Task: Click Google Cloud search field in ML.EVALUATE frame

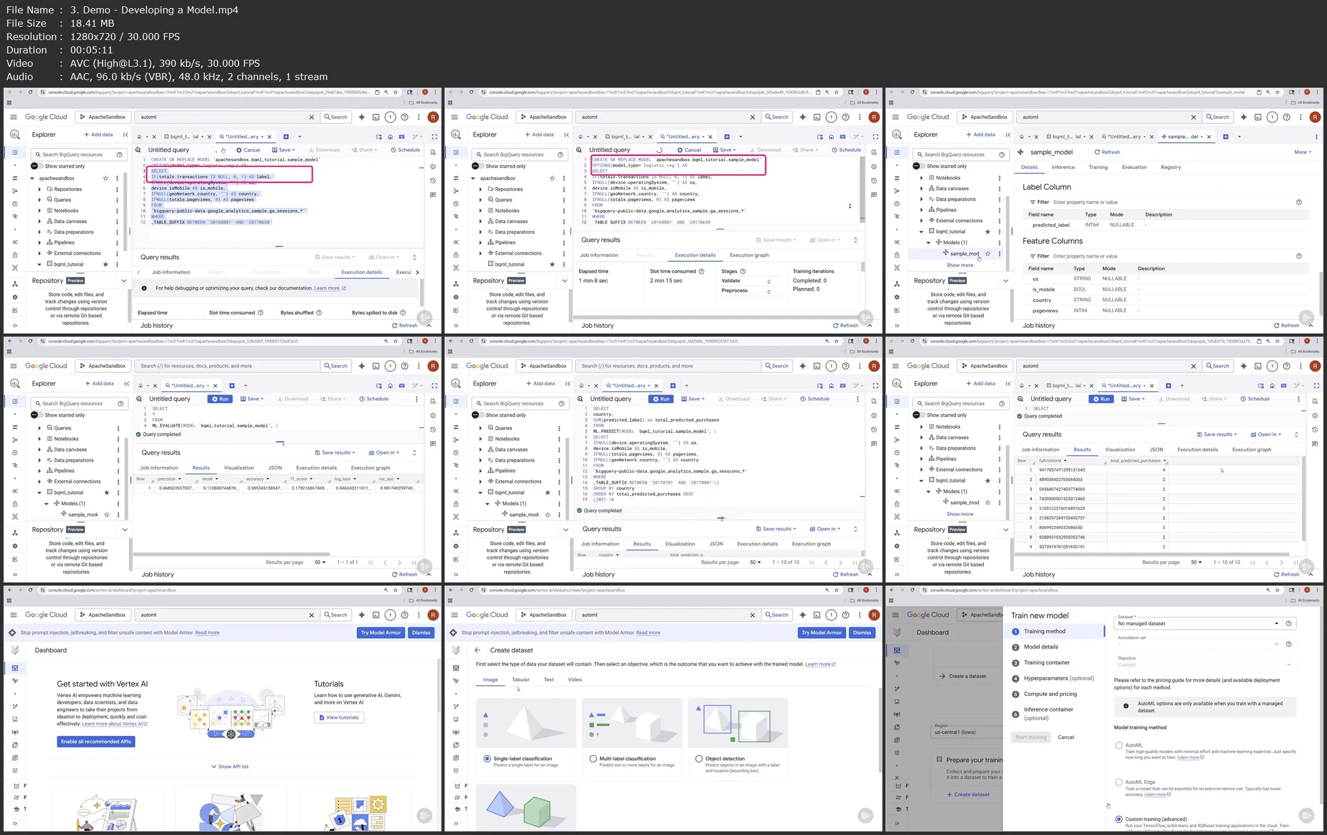Action: [227, 366]
